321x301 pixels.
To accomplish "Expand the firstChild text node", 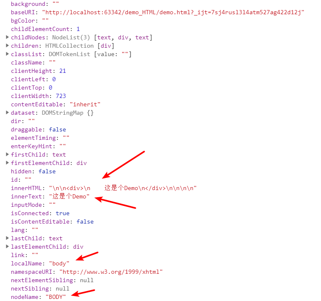I will click(8, 154).
